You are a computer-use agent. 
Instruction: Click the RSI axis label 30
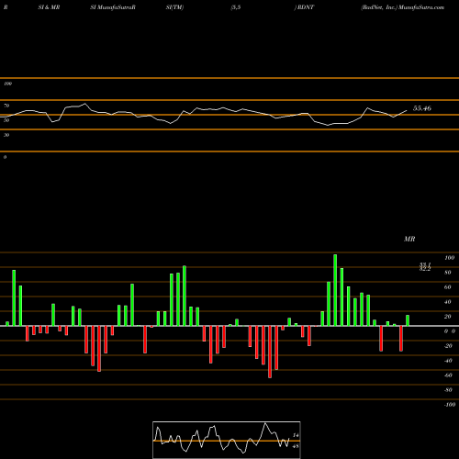click(6, 135)
